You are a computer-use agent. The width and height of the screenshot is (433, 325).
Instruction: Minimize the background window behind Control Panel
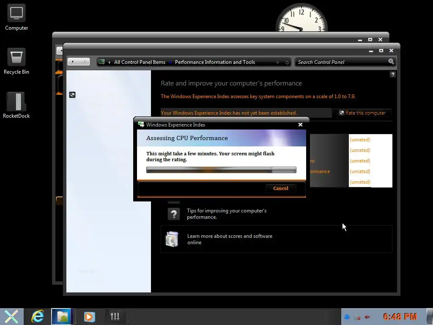[x=360, y=40]
